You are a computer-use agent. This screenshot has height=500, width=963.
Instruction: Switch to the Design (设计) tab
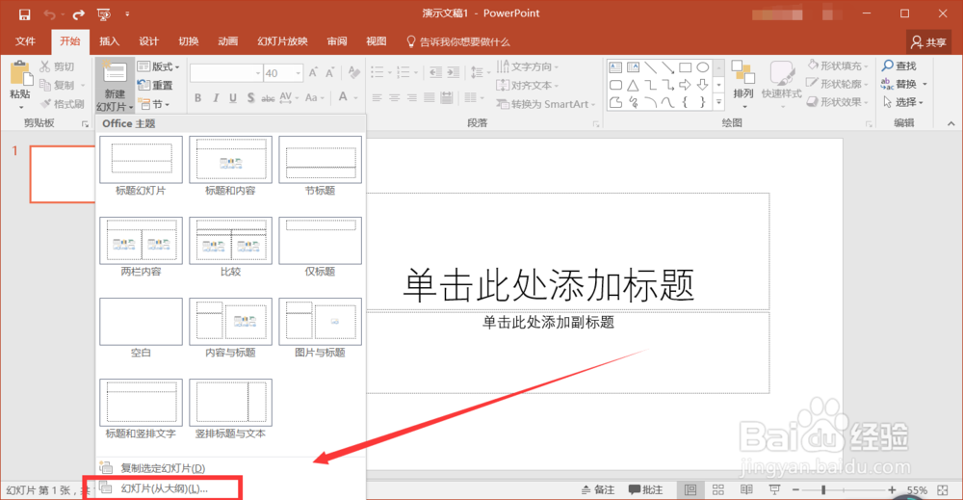point(148,41)
